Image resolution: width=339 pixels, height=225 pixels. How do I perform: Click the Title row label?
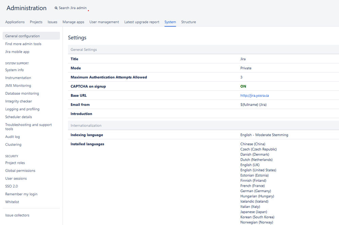click(x=74, y=59)
